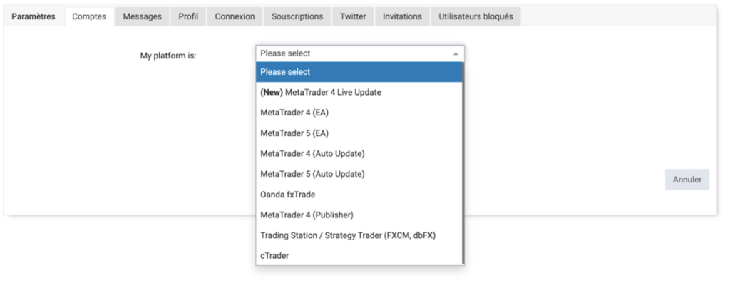Select (New) MetaTrader 4 Live Update
Viewport: 730px width, 288px height.
(x=359, y=92)
